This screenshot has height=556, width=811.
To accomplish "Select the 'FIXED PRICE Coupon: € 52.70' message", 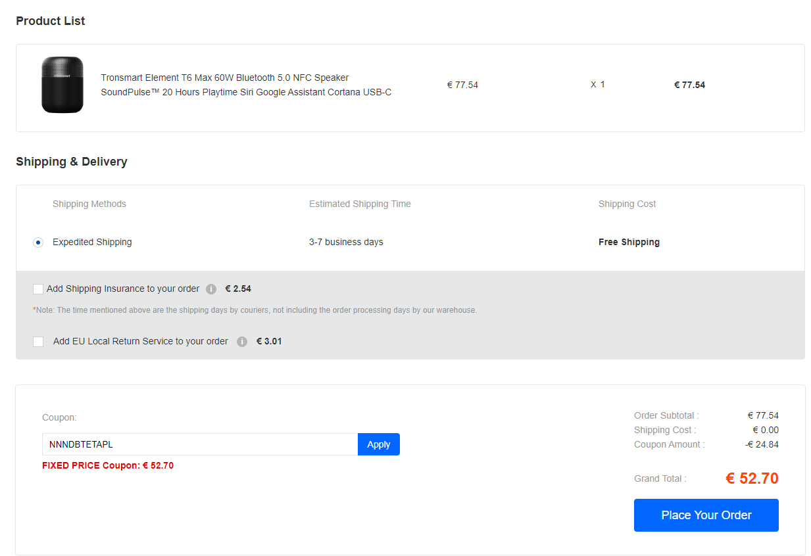I will 108,465.
